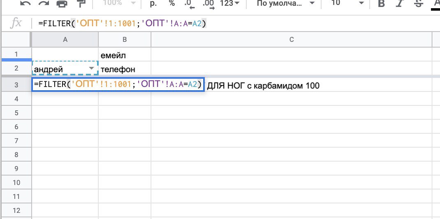This screenshot has height=219, width=440.
Task: Click into the formula bar text
Action: tap(123, 23)
